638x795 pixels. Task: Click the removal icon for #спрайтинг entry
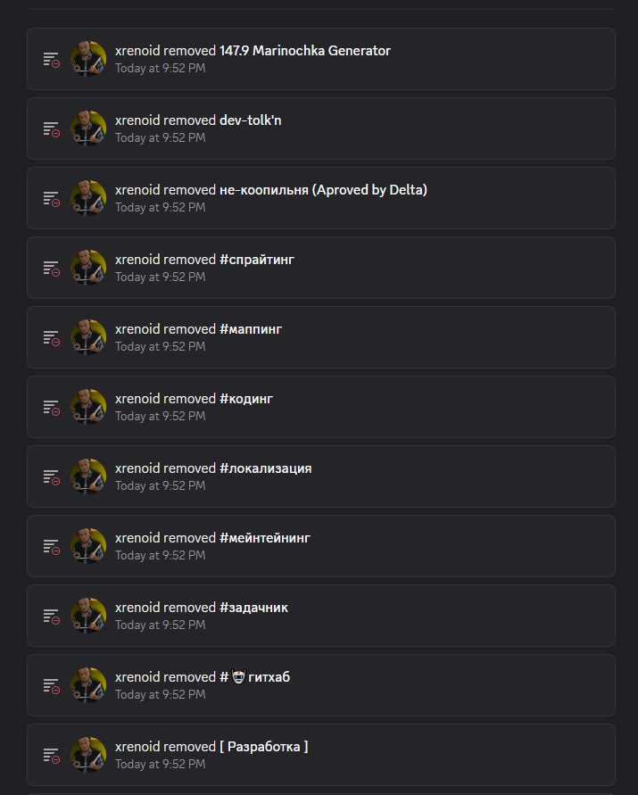tap(51, 269)
